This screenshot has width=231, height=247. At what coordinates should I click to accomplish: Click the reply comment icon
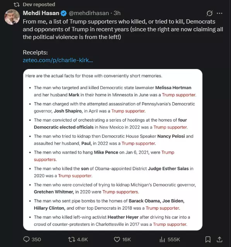26,239
